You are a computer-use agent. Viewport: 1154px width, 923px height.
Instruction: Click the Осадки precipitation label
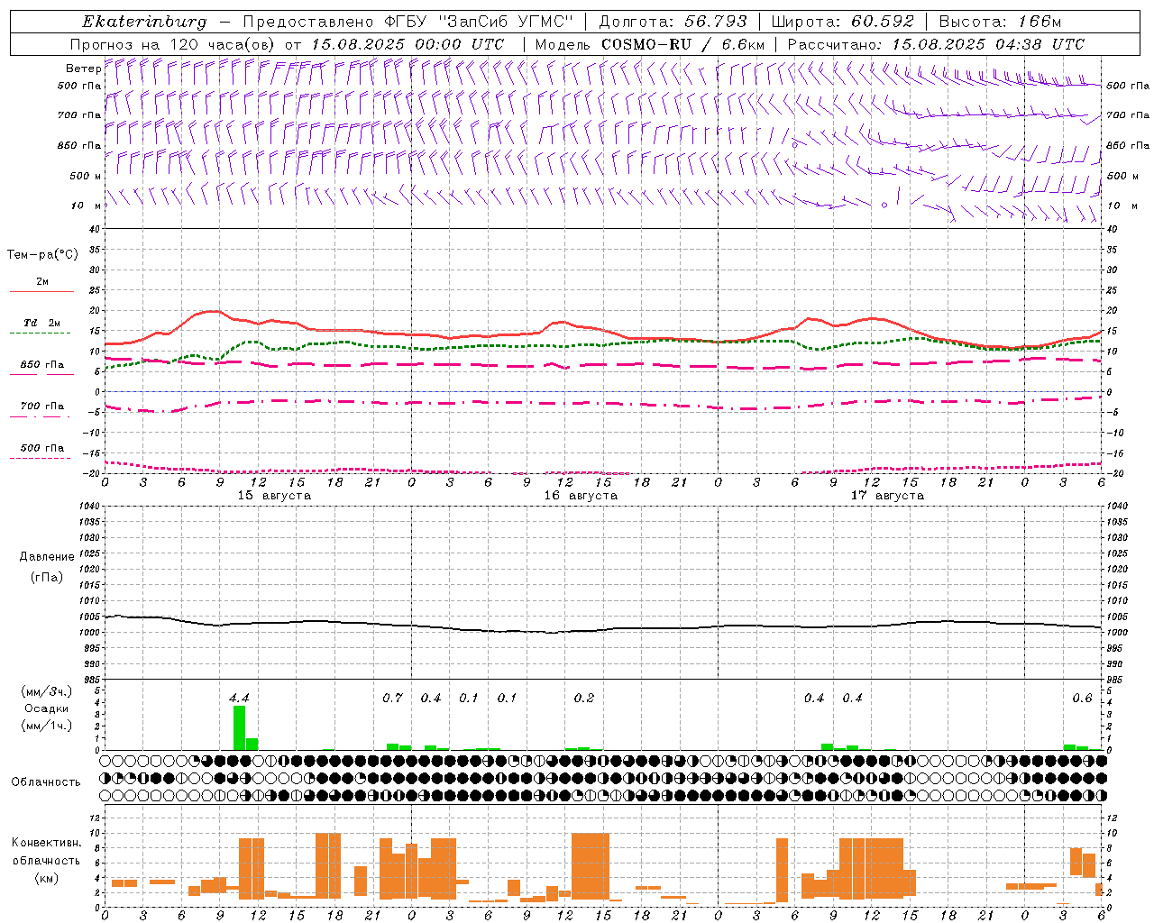[x=46, y=708]
